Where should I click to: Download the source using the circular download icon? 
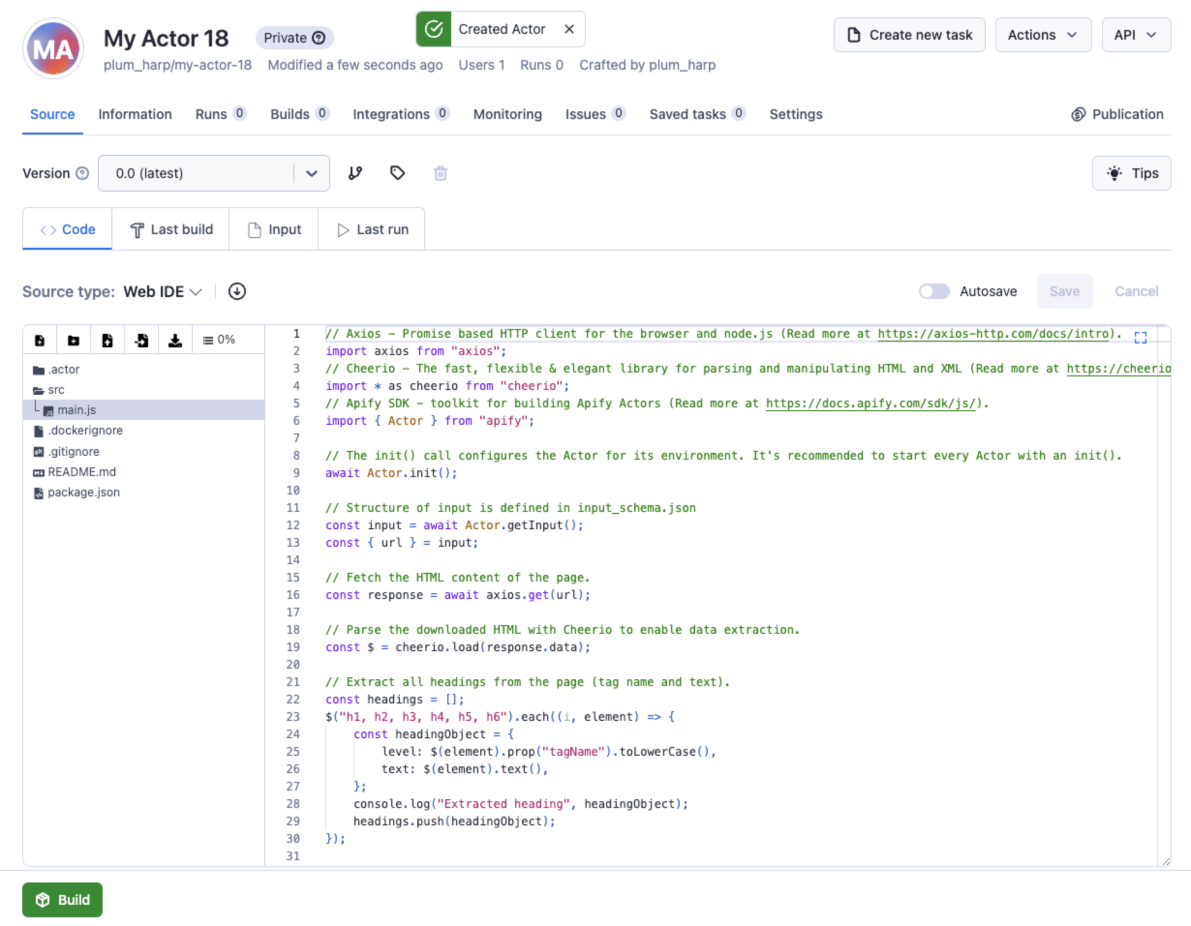[x=237, y=292]
